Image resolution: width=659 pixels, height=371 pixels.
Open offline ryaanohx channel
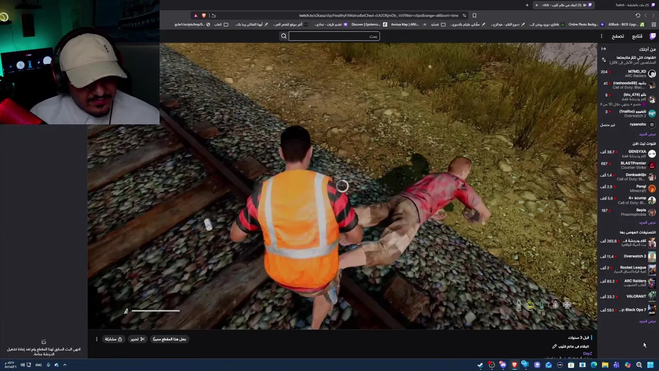click(x=628, y=124)
